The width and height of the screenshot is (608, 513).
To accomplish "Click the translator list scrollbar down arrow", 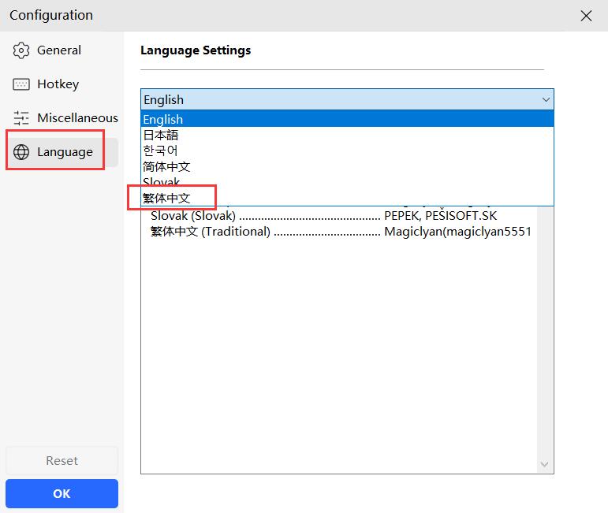I will click(544, 464).
